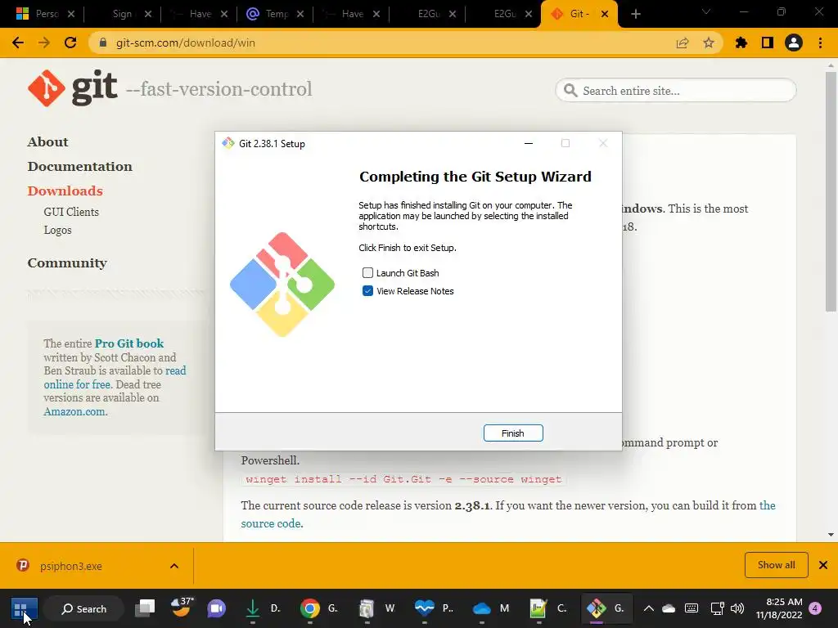Check the Launch Git Bash checkbox
This screenshot has height=628, width=838.
[367, 273]
